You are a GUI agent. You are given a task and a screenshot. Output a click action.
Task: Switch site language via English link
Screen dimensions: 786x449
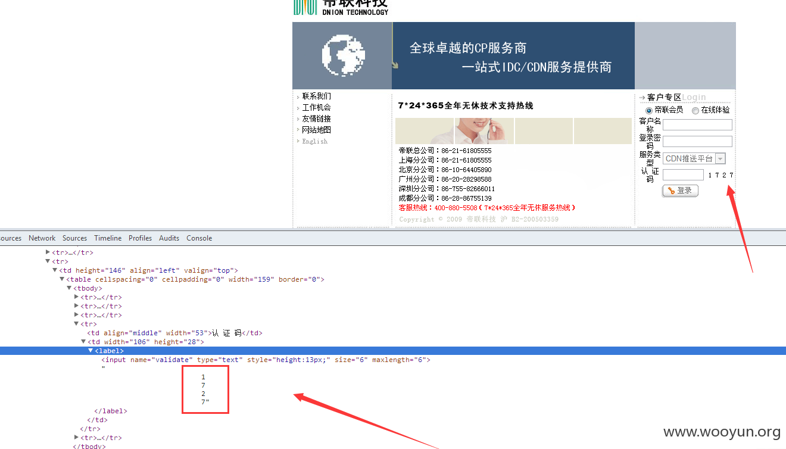point(314,142)
